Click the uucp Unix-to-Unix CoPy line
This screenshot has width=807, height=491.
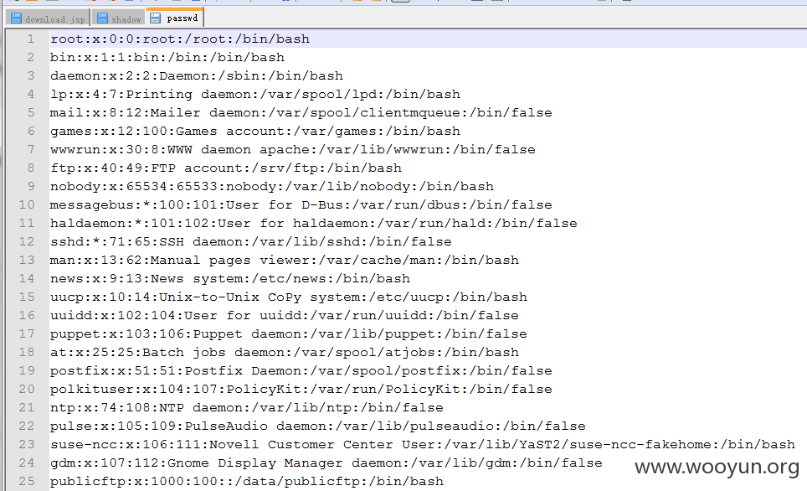pyautogui.click(x=289, y=297)
